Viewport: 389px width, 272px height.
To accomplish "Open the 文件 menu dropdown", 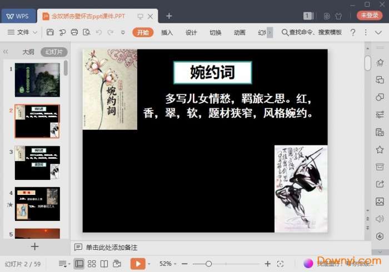I will point(23,33).
